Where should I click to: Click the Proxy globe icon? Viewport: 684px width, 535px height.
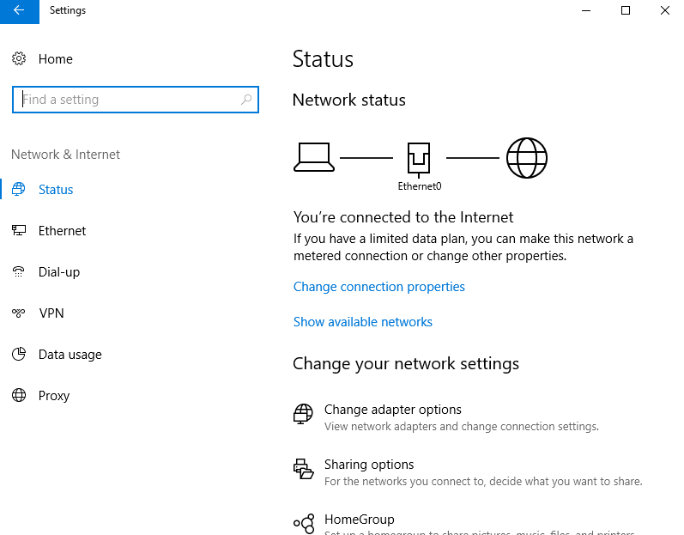click(19, 396)
